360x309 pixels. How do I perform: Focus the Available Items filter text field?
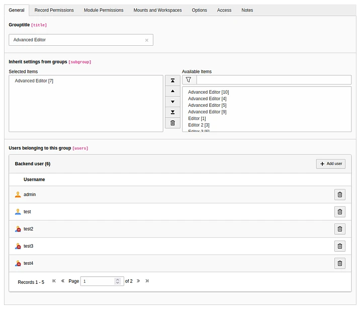tap(273, 80)
